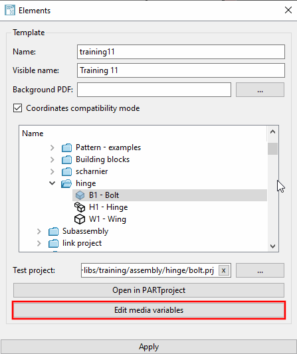The height and width of the screenshot is (354, 297).
Task: Select the Pattern - examples folder icon
Action: coord(66,147)
